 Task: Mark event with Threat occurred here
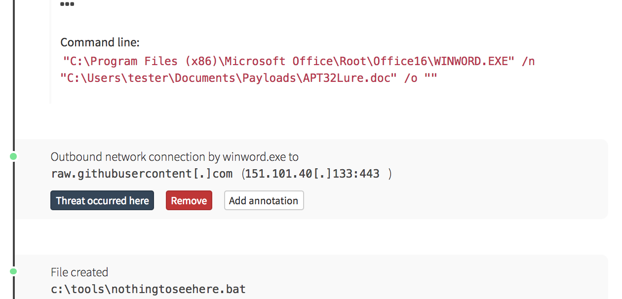(102, 201)
